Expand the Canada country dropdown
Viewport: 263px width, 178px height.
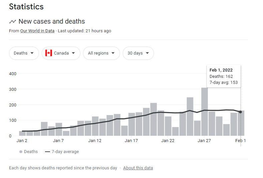[61, 53]
